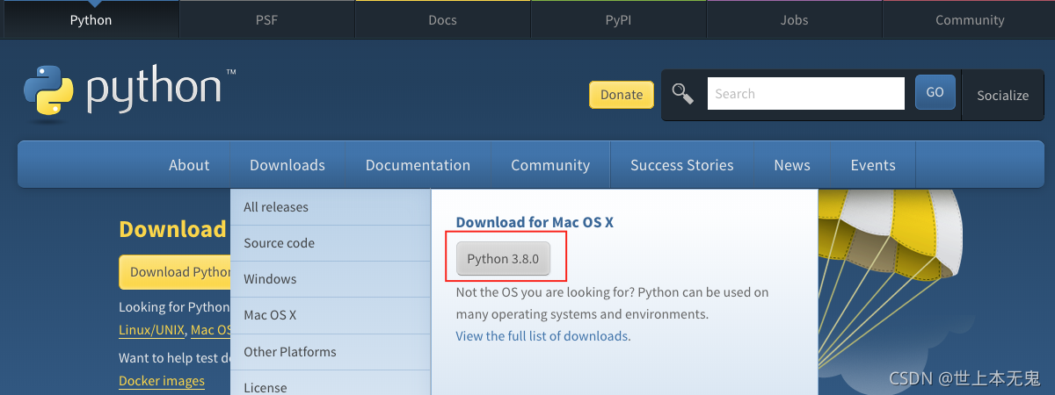Expand the Documentation navigation menu
This screenshot has height=395, width=1055.
pos(418,165)
